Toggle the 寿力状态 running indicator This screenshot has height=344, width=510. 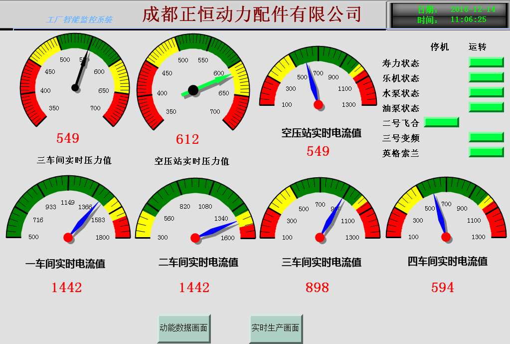coord(486,62)
